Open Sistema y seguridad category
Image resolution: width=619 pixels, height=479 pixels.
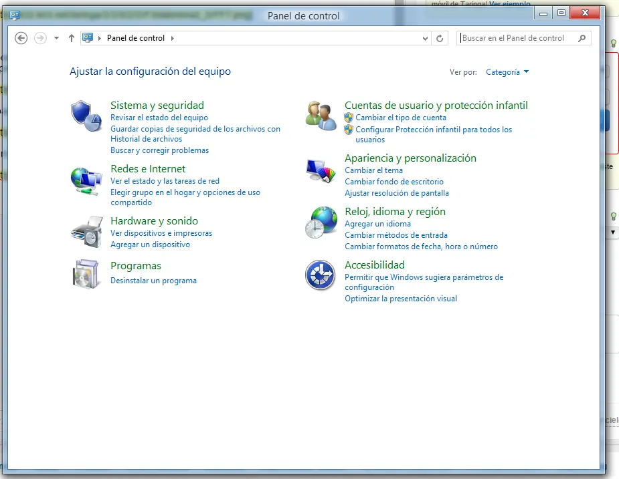pyautogui.click(x=157, y=106)
